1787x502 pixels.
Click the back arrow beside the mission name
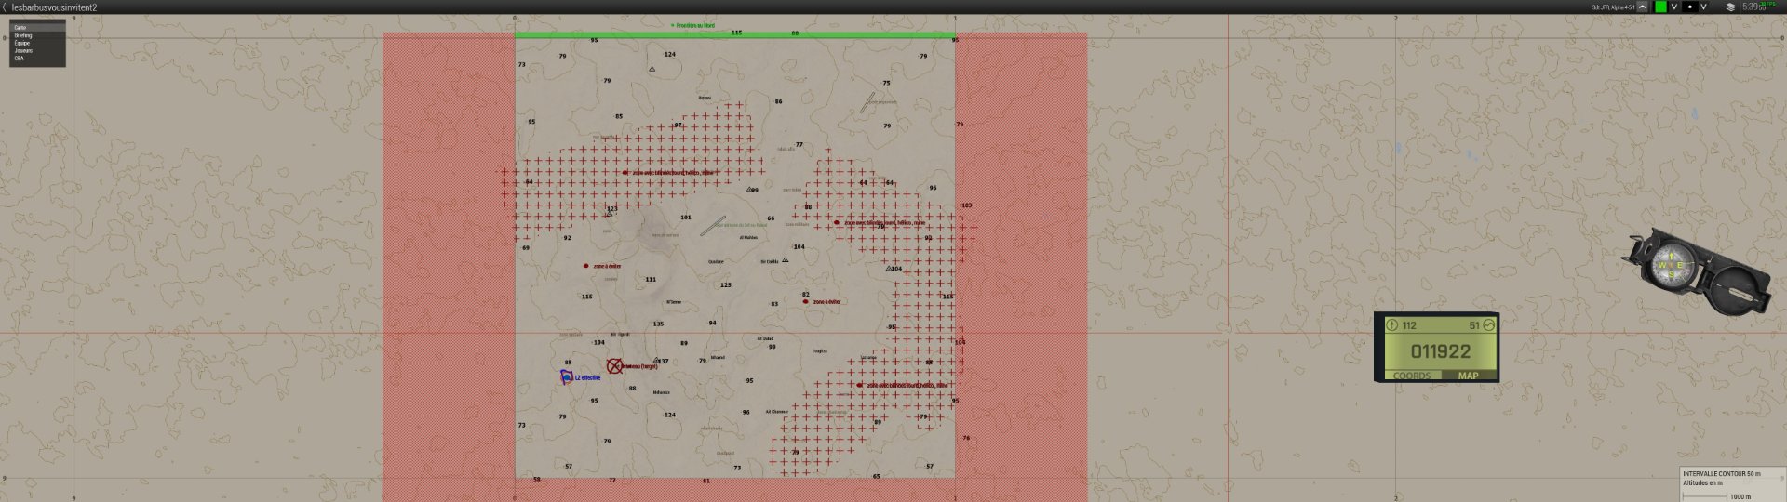pyautogui.click(x=5, y=7)
